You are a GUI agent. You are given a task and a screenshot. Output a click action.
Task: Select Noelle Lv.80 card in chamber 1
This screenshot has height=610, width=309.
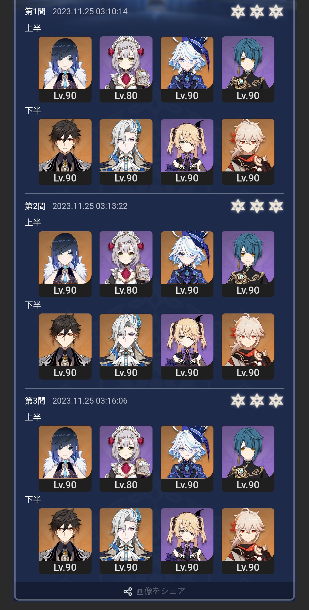tap(126, 69)
